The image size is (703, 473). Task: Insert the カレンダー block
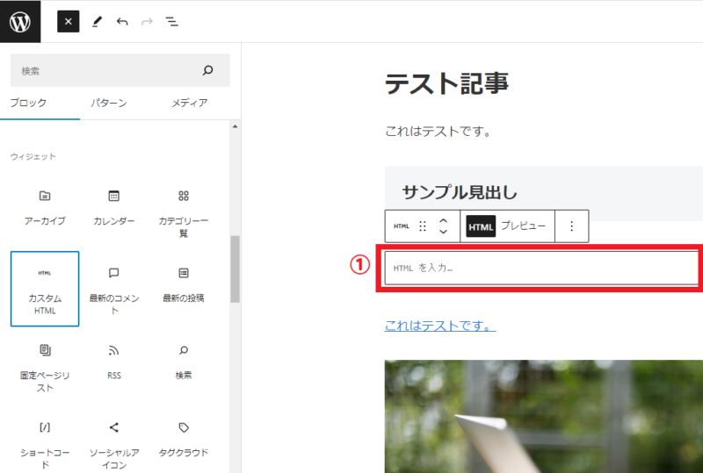pos(114,206)
